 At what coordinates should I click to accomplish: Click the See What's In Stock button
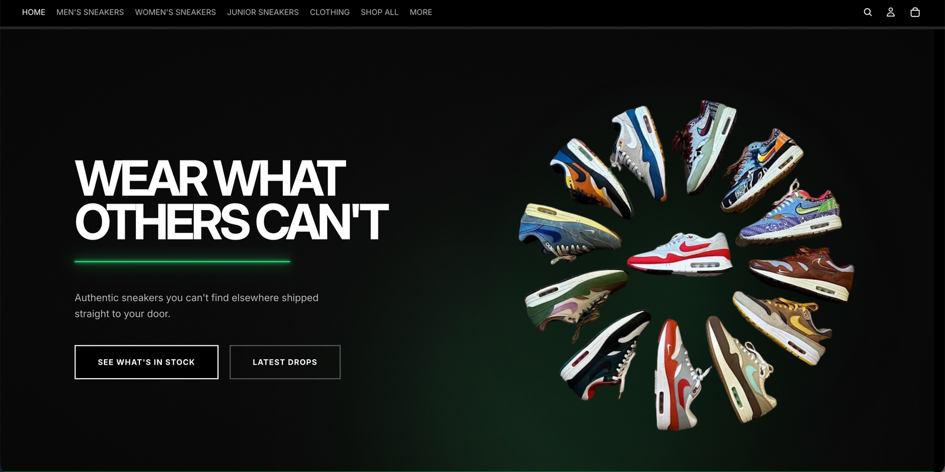click(146, 362)
